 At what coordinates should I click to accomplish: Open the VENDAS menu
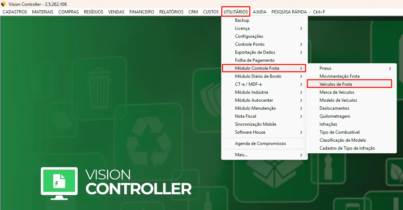[116, 12]
